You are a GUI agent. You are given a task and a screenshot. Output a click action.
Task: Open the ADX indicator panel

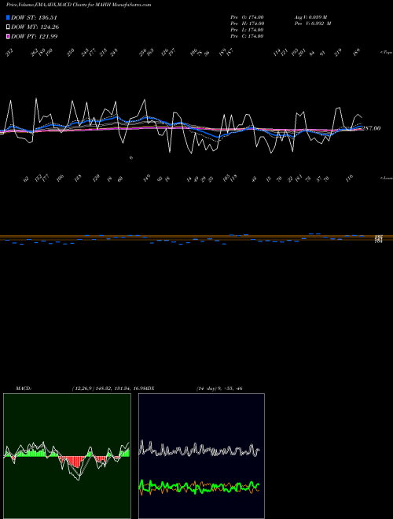(x=201, y=456)
